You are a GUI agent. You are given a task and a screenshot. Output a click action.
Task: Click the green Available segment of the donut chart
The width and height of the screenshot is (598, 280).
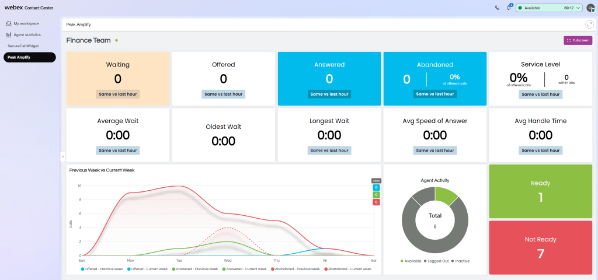coord(448,195)
